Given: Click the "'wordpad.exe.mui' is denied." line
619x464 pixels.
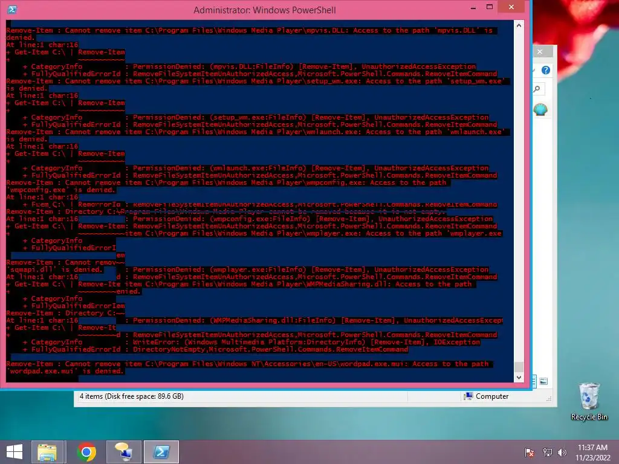Looking at the screenshot, I should (65, 372).
